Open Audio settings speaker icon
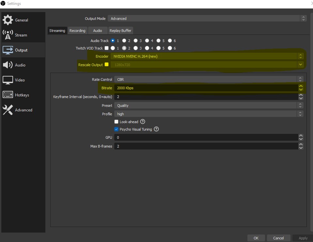 pos(8,65)
